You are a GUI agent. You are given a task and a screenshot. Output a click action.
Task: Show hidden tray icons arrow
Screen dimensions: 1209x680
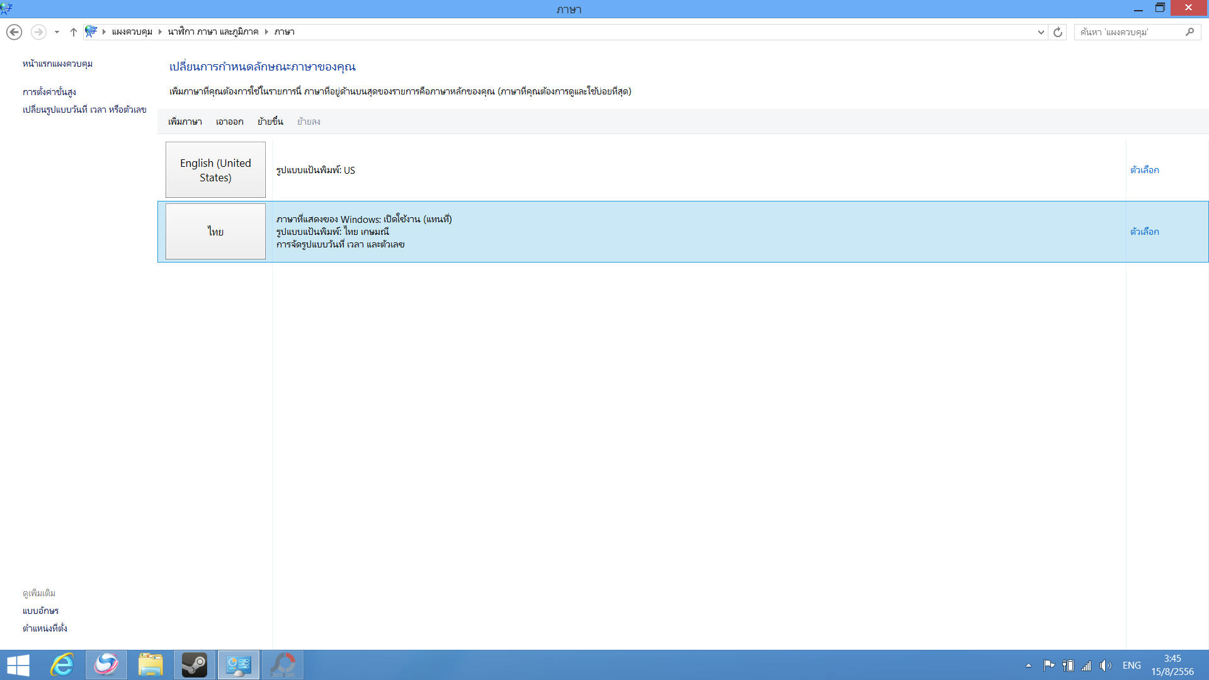click(x=1028, y=666)
